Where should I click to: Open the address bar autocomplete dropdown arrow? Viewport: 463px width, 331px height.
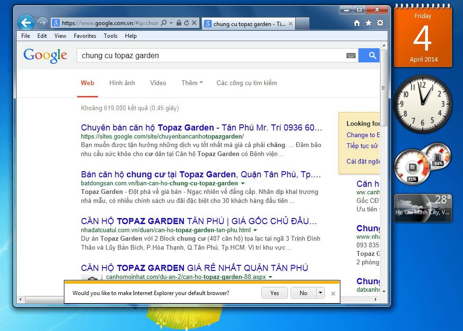pos(171,23)
